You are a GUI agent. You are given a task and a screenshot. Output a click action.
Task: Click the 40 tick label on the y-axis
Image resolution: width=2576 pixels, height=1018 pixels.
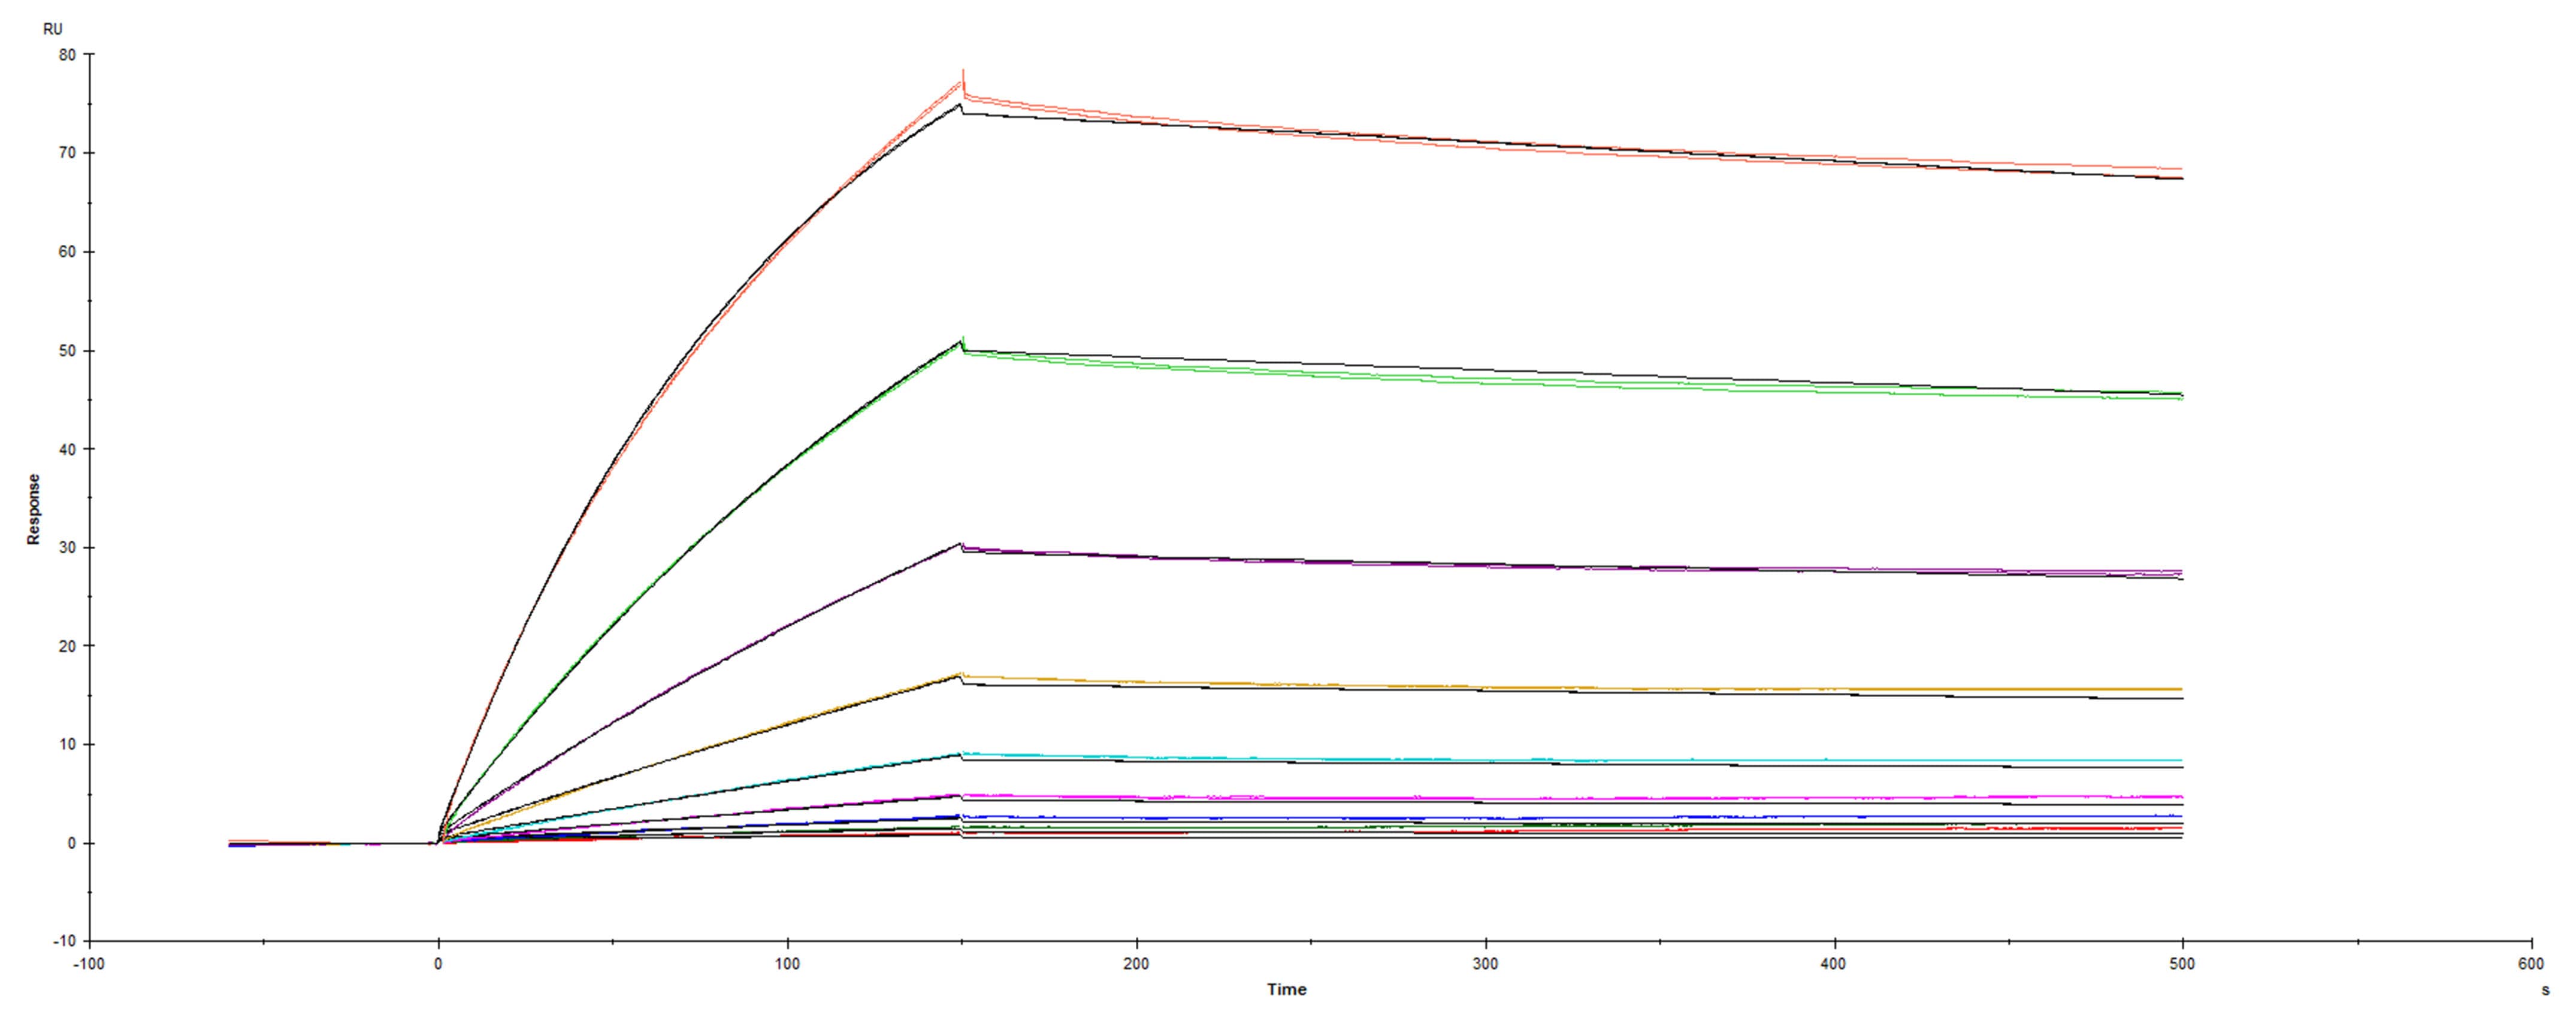point(67,449)
